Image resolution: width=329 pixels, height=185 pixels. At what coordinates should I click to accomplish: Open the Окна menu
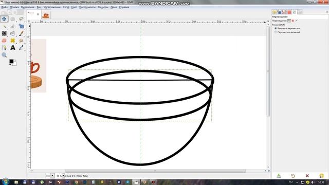tap(114, 7)
